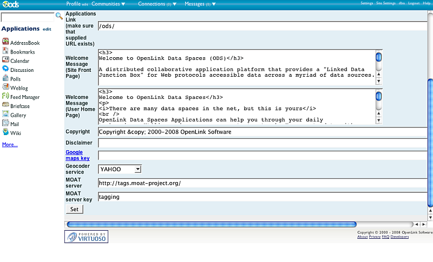Open Help in the top bar
The height and width of the screenshot is (262, 433).
[427, 3]
